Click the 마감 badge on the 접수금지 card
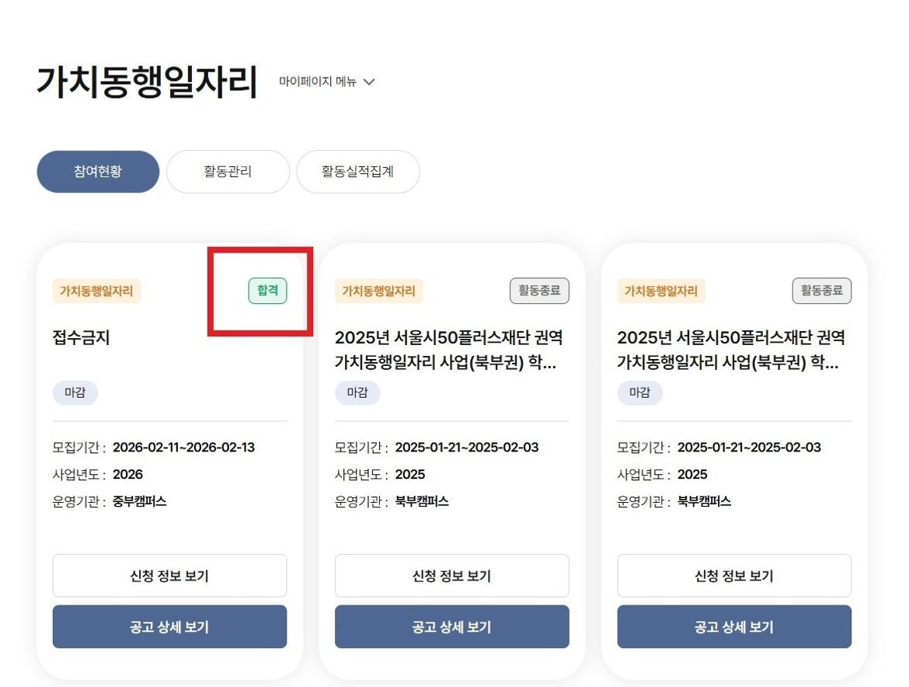This screenshot has width=909, height=687. pyautogui.click(x=75, y=393)
